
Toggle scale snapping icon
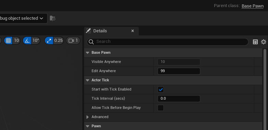(x=49, y=40)
